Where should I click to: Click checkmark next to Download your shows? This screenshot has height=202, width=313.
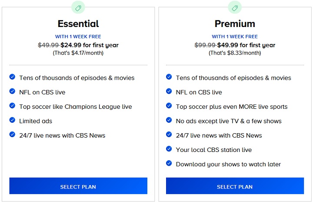click(169, 164)
